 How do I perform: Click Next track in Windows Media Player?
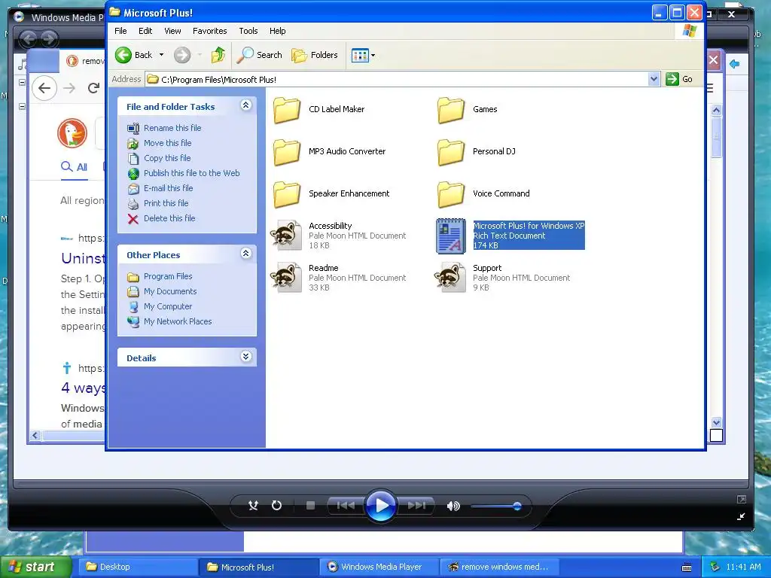tap(416, 505)
